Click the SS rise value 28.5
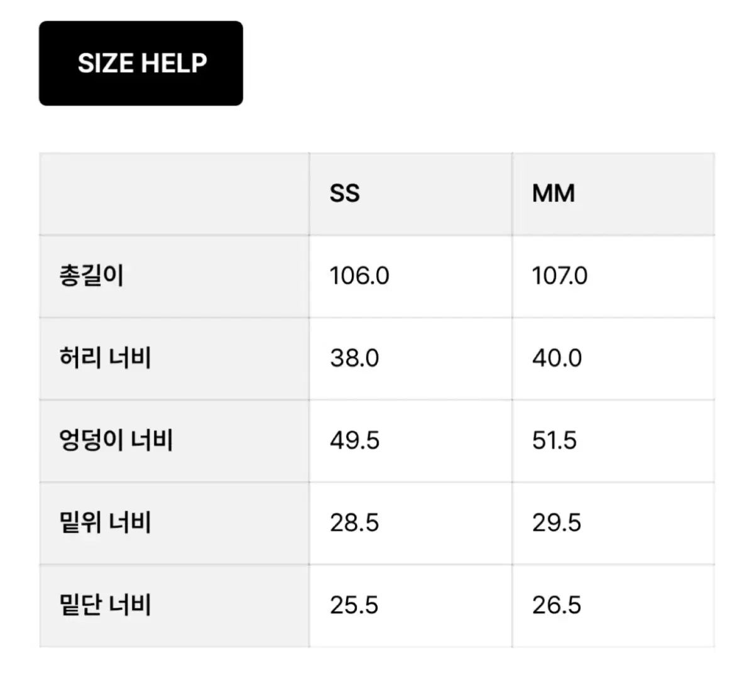This screenshot has height=684, width=754. click(x=354, y=523)
